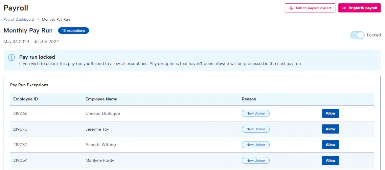Click the Reason column header

point(249,99)
